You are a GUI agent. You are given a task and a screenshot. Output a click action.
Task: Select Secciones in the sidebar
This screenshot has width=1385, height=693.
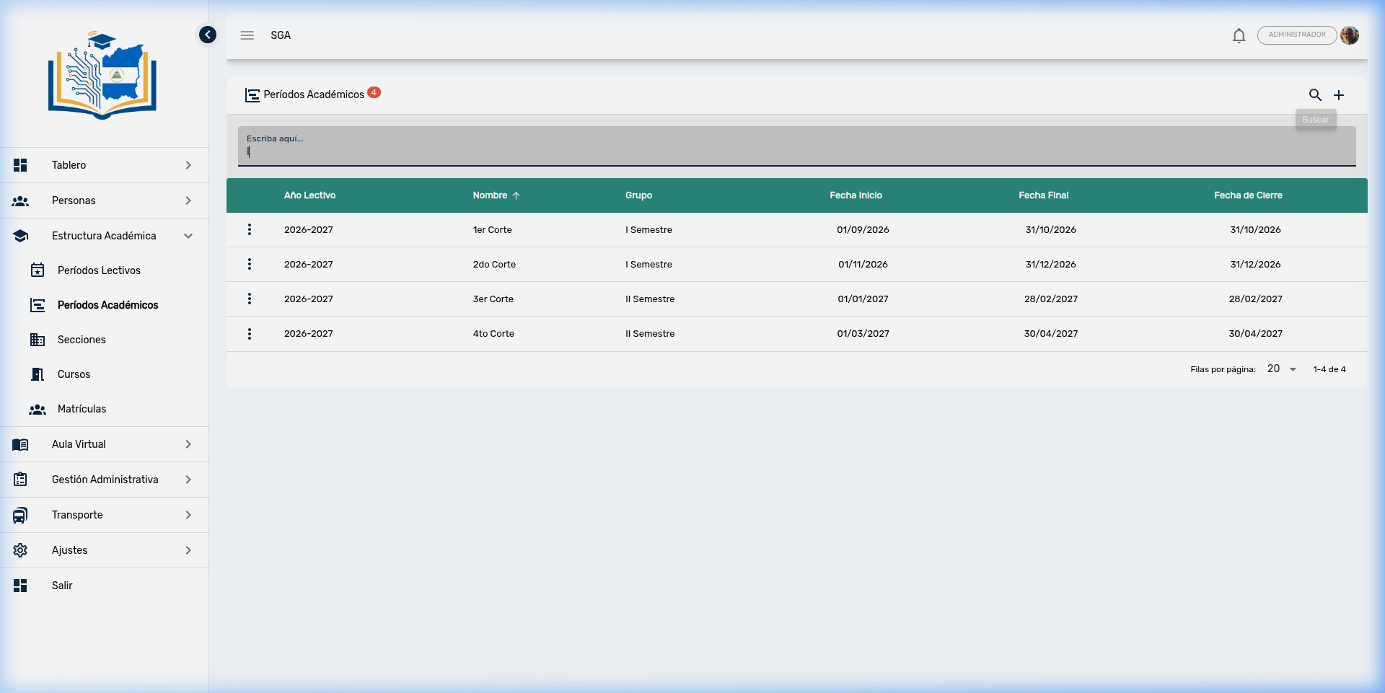82,340
